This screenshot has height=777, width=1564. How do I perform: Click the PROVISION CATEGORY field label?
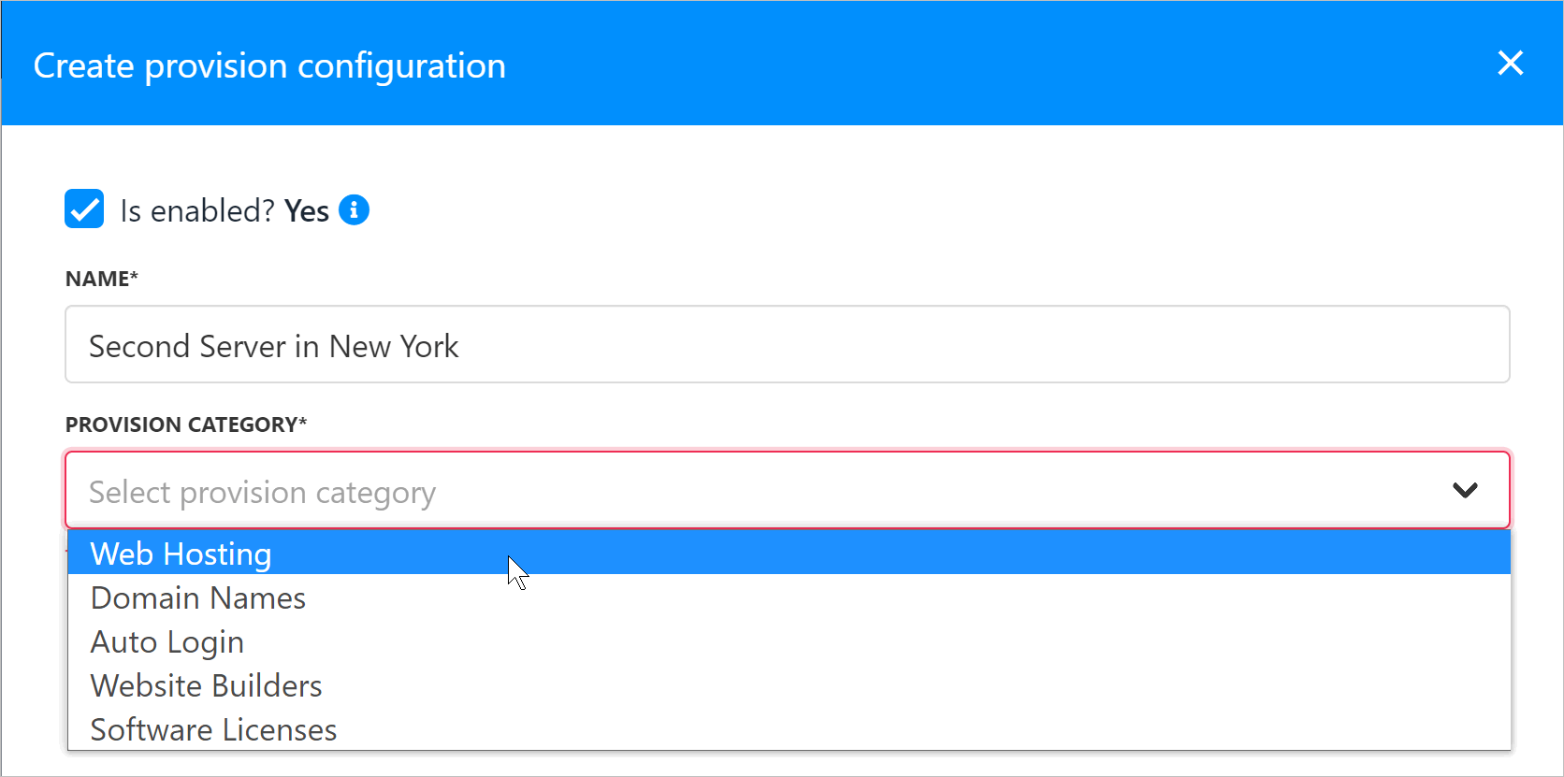pos(186,424)
